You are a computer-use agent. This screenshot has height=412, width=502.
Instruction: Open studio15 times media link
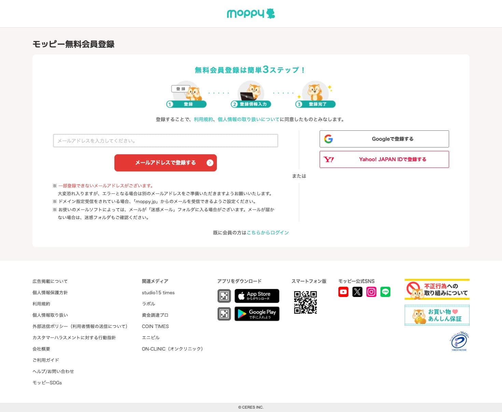point(158,293)
